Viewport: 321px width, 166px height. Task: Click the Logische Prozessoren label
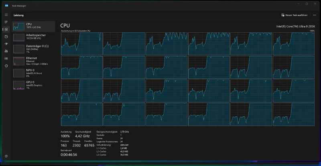pyautogui.click(x=107, y=142)
